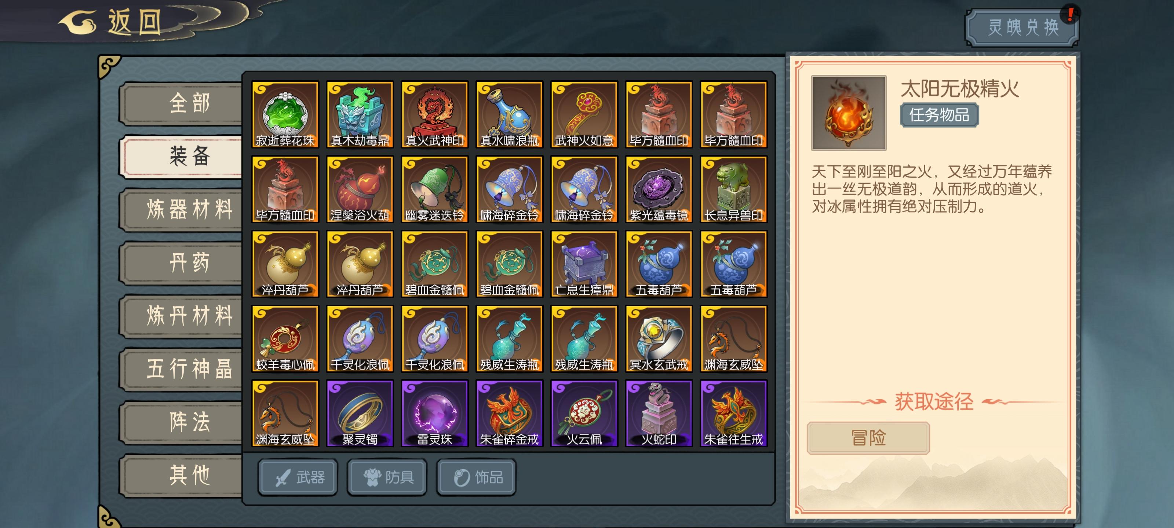Open the 灵魄兑换 exchange button
This screenshot has width=1174, height=528.
click(x=1022, y=27)
